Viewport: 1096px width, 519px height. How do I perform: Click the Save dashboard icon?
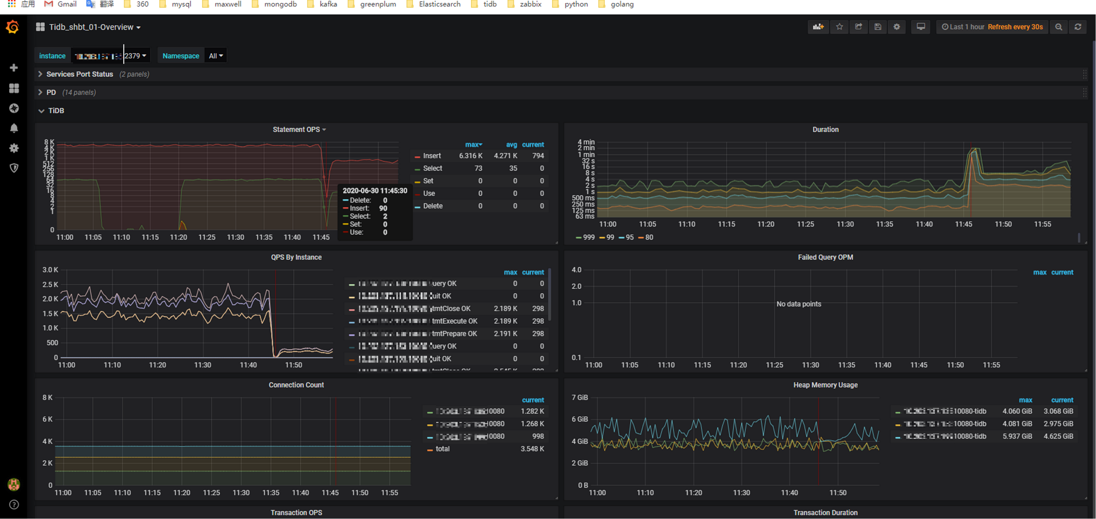click(x=877, y=27)
